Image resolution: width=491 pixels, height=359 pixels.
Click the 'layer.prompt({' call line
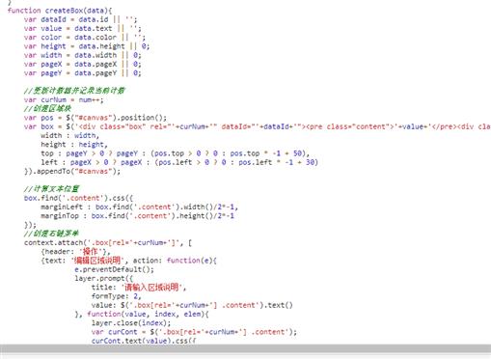[x=103, y=279]
